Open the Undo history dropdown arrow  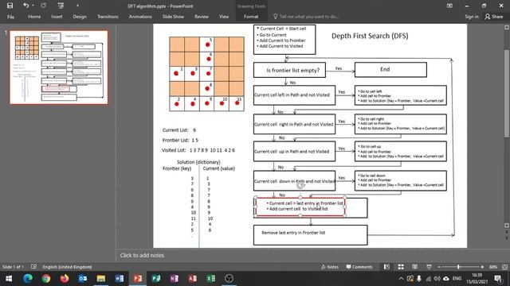click(x=33, y=6)
